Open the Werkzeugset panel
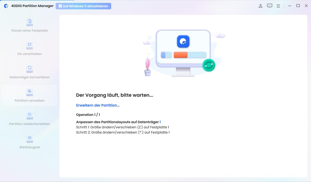 29,142
